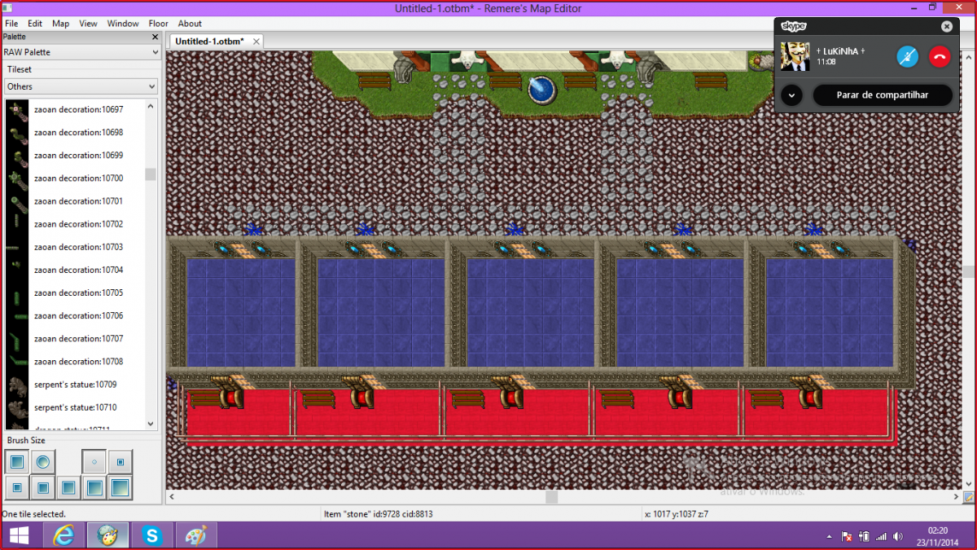Select serpent's statue:10710 sprite
The height and width of the screenshot is (550, 977).
[75, 407]
